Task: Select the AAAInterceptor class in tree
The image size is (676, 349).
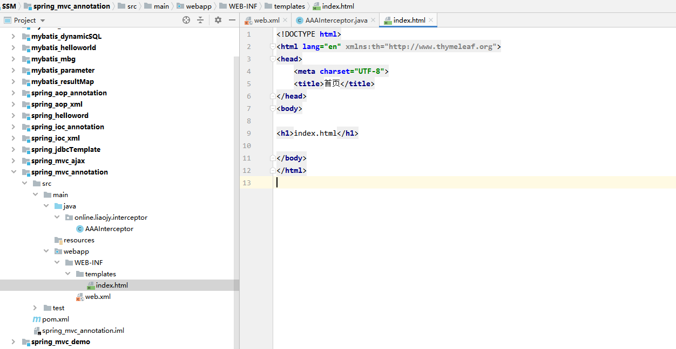Action: [109, 228]
